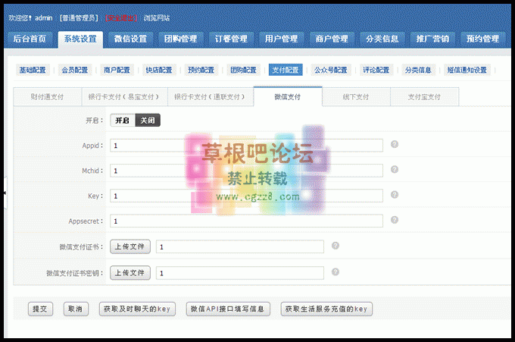Select the 系统设置 main tab
The width and height of the screenshot is (515, 342).
(80, 39)
